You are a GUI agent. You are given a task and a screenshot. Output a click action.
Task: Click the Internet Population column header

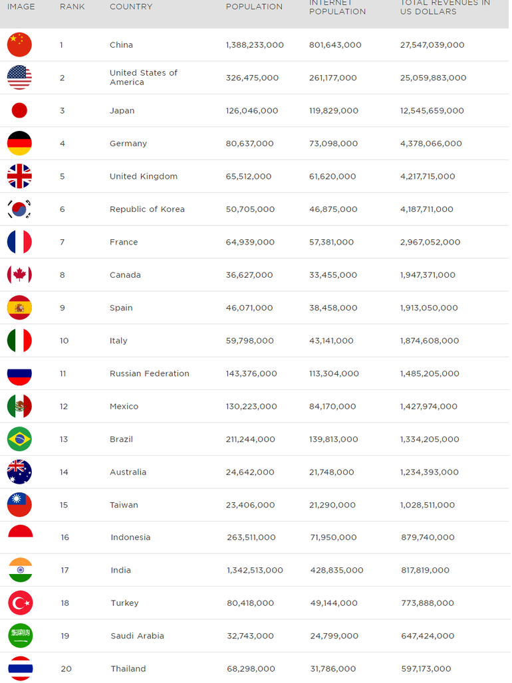337,7
